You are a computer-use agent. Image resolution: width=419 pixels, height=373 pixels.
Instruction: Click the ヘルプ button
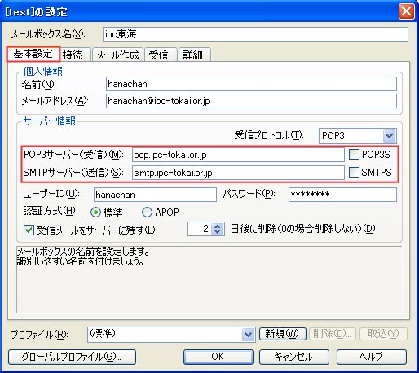tap(372, 357)
